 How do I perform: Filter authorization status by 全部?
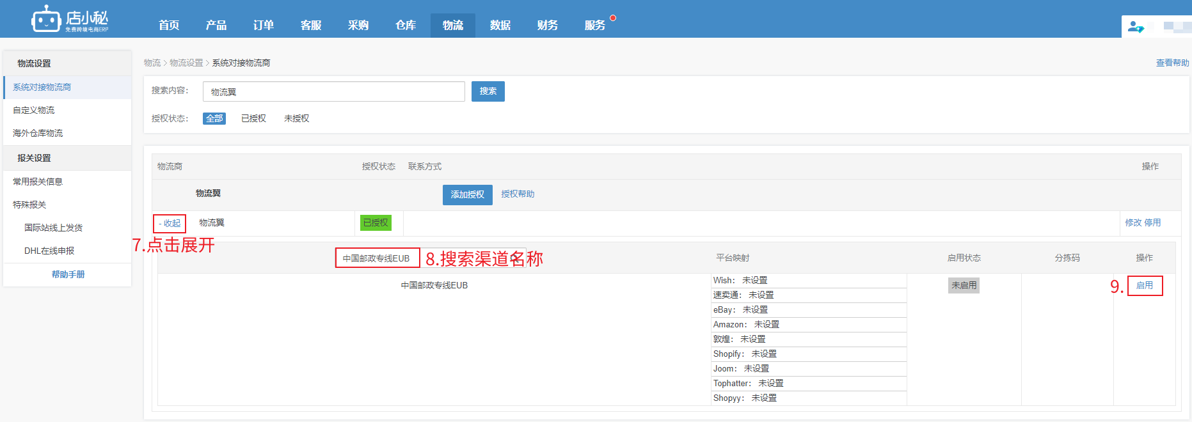point(214,118)
